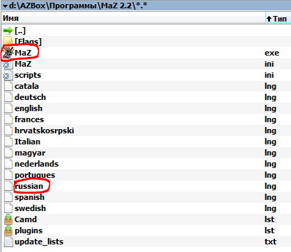Click the plugins lst package icon

coord(8,230)
